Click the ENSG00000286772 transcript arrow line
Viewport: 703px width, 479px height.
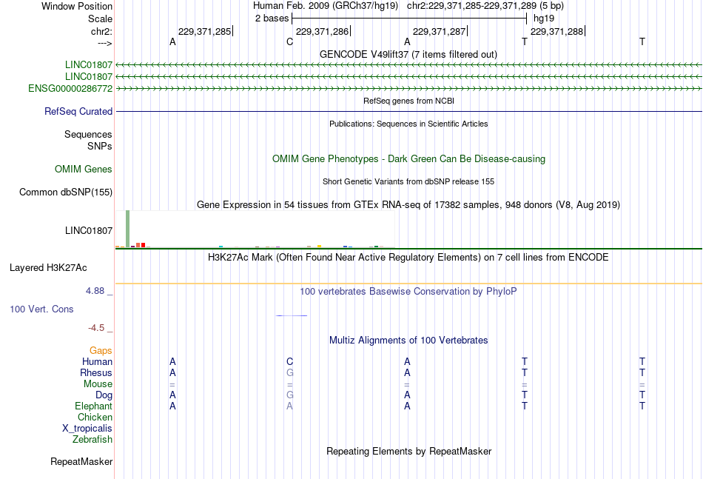pyautogui.click(x=408, y=89)
